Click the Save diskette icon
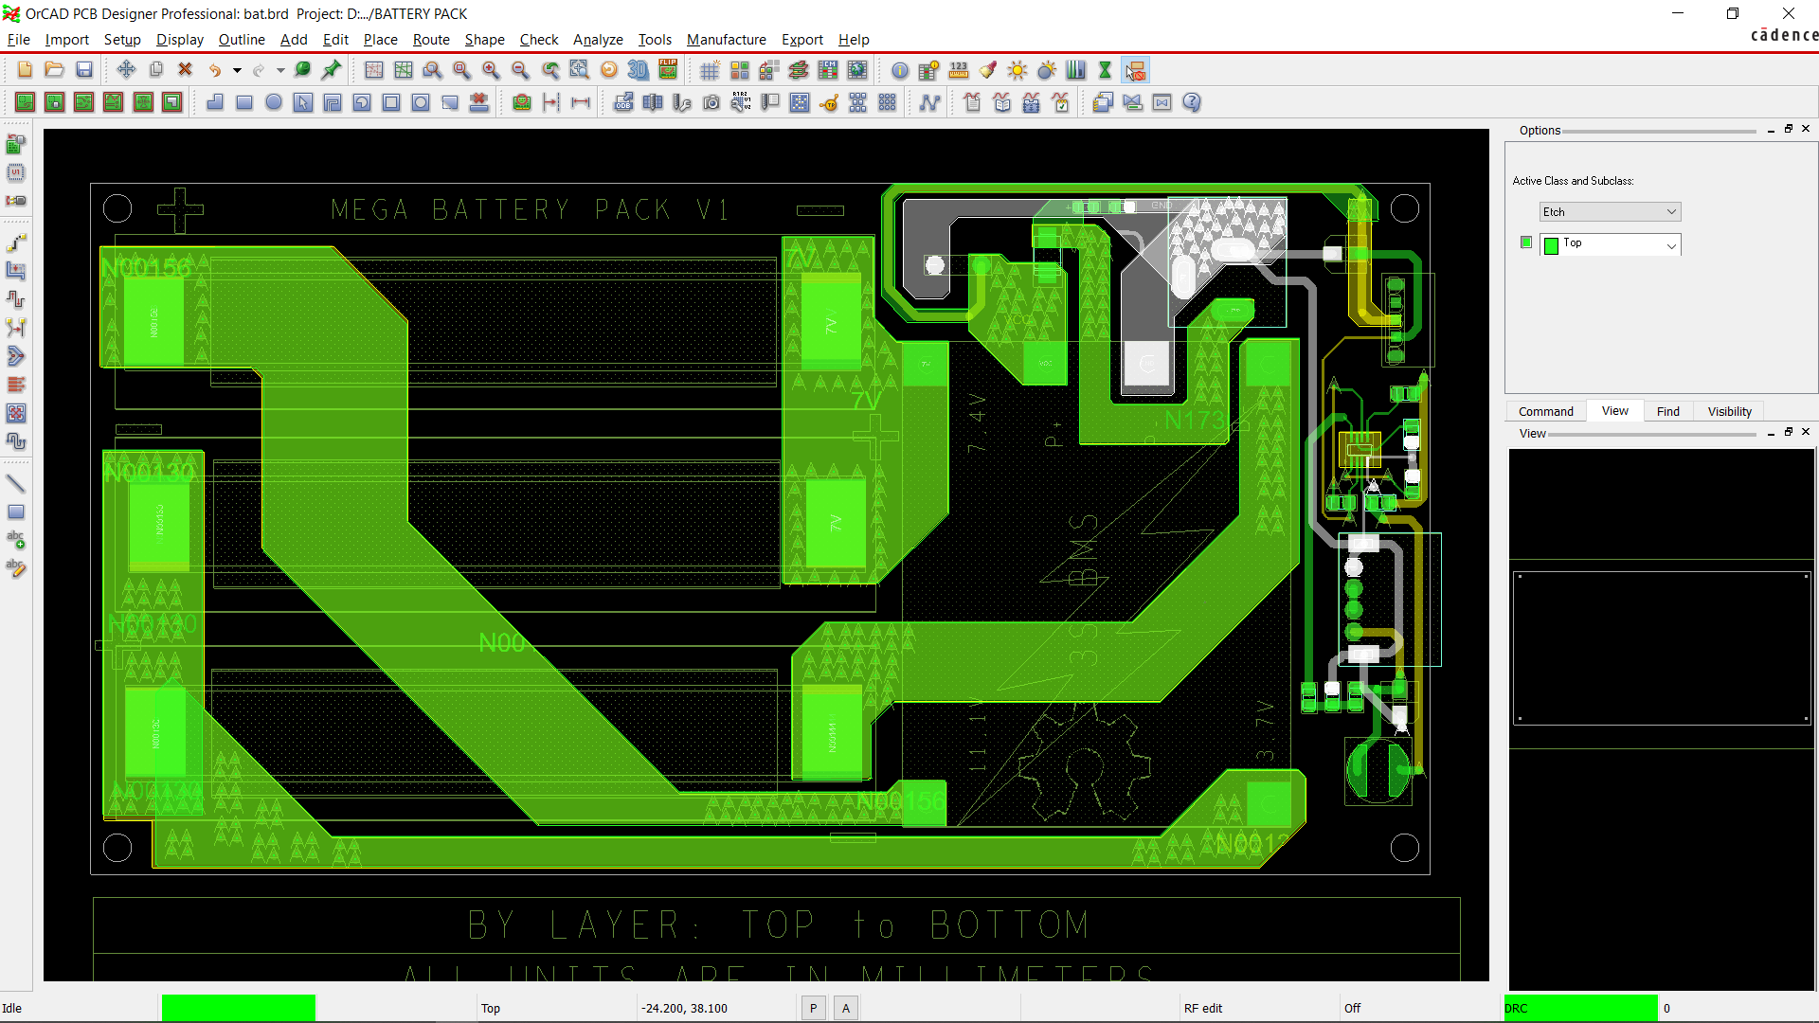 tap(84, 70)
